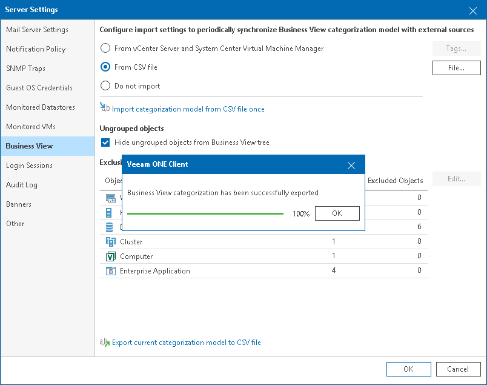Click the green export progress bar

click(205, 213)
